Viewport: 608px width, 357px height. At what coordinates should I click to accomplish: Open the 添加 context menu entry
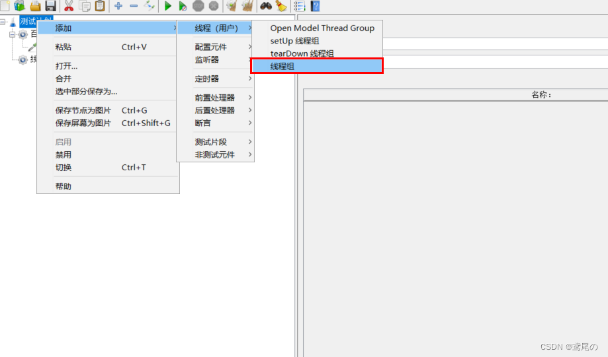[x=108, y=28]
